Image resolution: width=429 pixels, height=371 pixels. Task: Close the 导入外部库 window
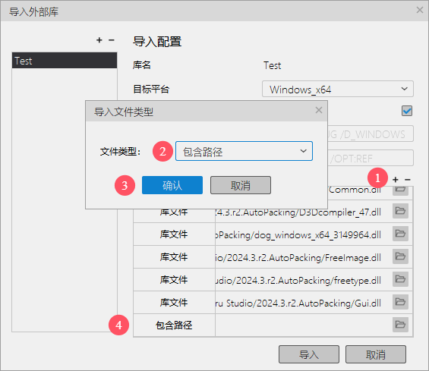tap(420, 10)
